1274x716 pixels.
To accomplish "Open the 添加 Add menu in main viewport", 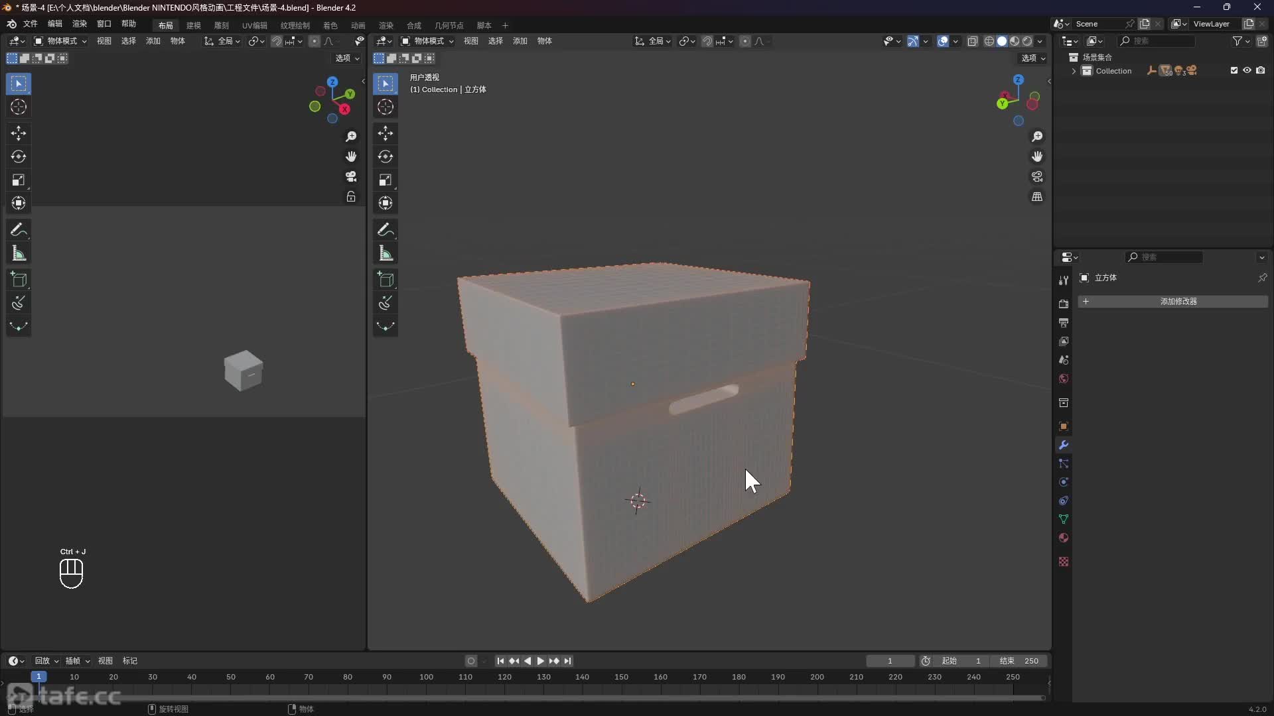I will click(x=520, y=41).
